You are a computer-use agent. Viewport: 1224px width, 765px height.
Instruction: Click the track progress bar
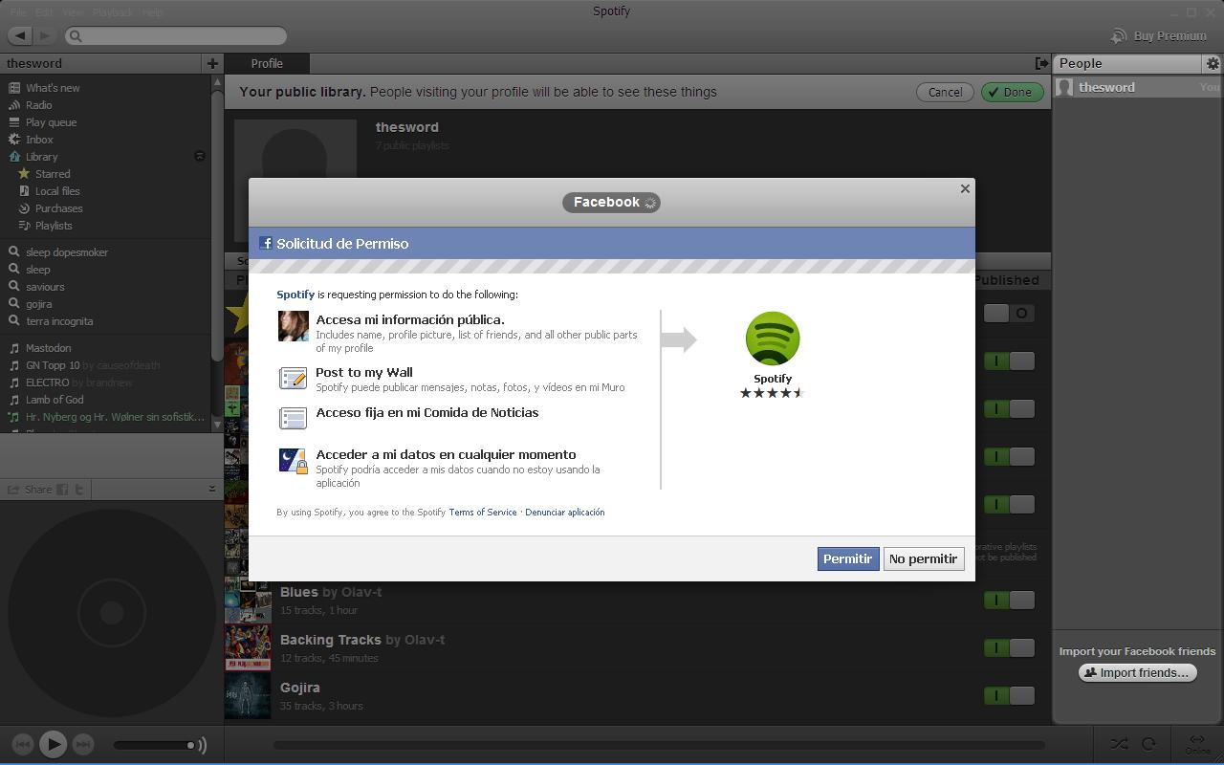658,745
